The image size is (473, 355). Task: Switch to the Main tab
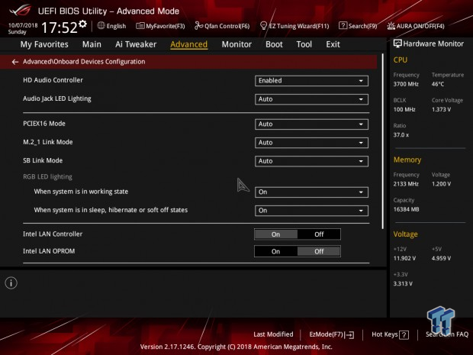[x=92, y=44]
